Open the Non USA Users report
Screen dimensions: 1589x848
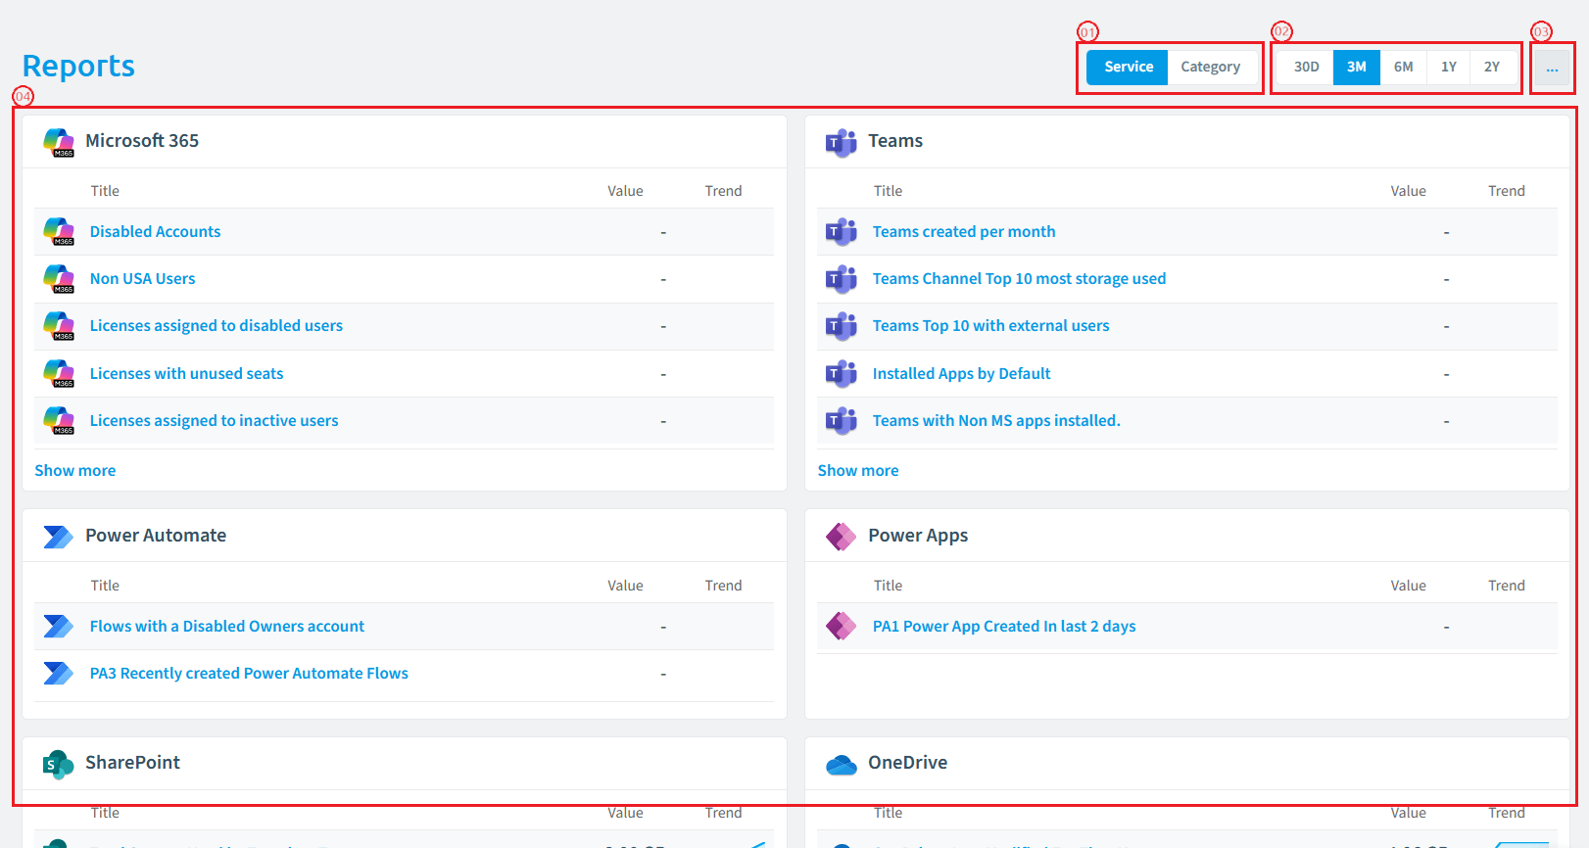[142, 279]
